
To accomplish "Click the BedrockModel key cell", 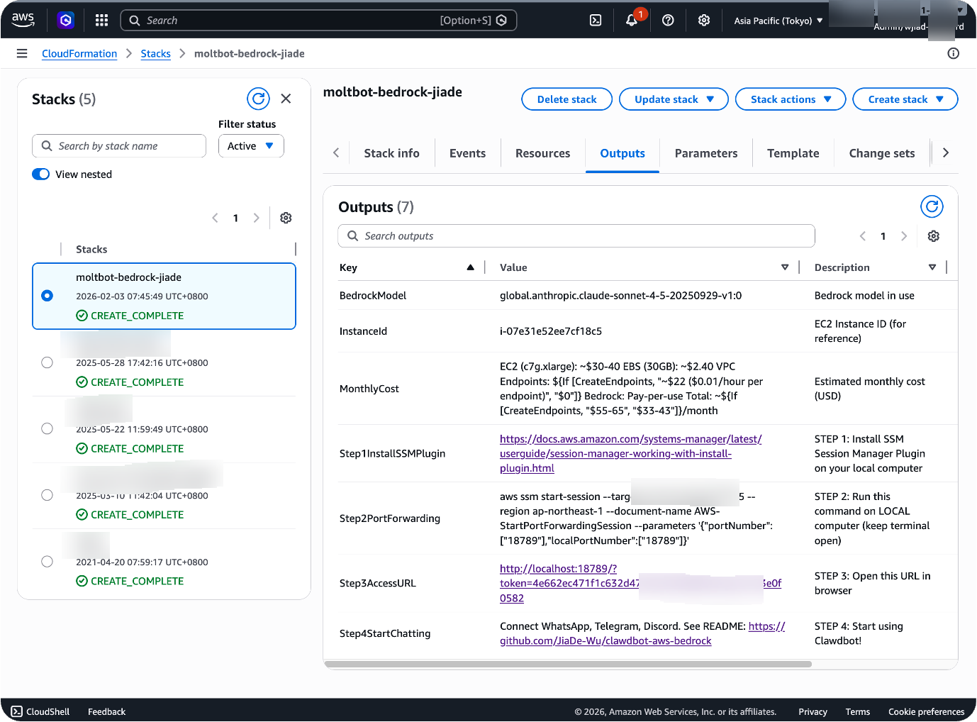I will (x=373, y=296).
